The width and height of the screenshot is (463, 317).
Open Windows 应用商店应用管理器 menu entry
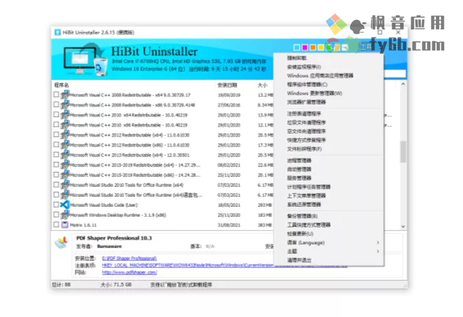click(320, 76)
